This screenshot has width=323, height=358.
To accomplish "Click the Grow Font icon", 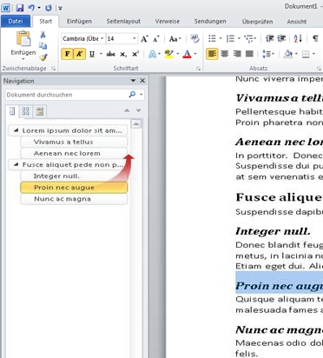I will pos(144,39).
